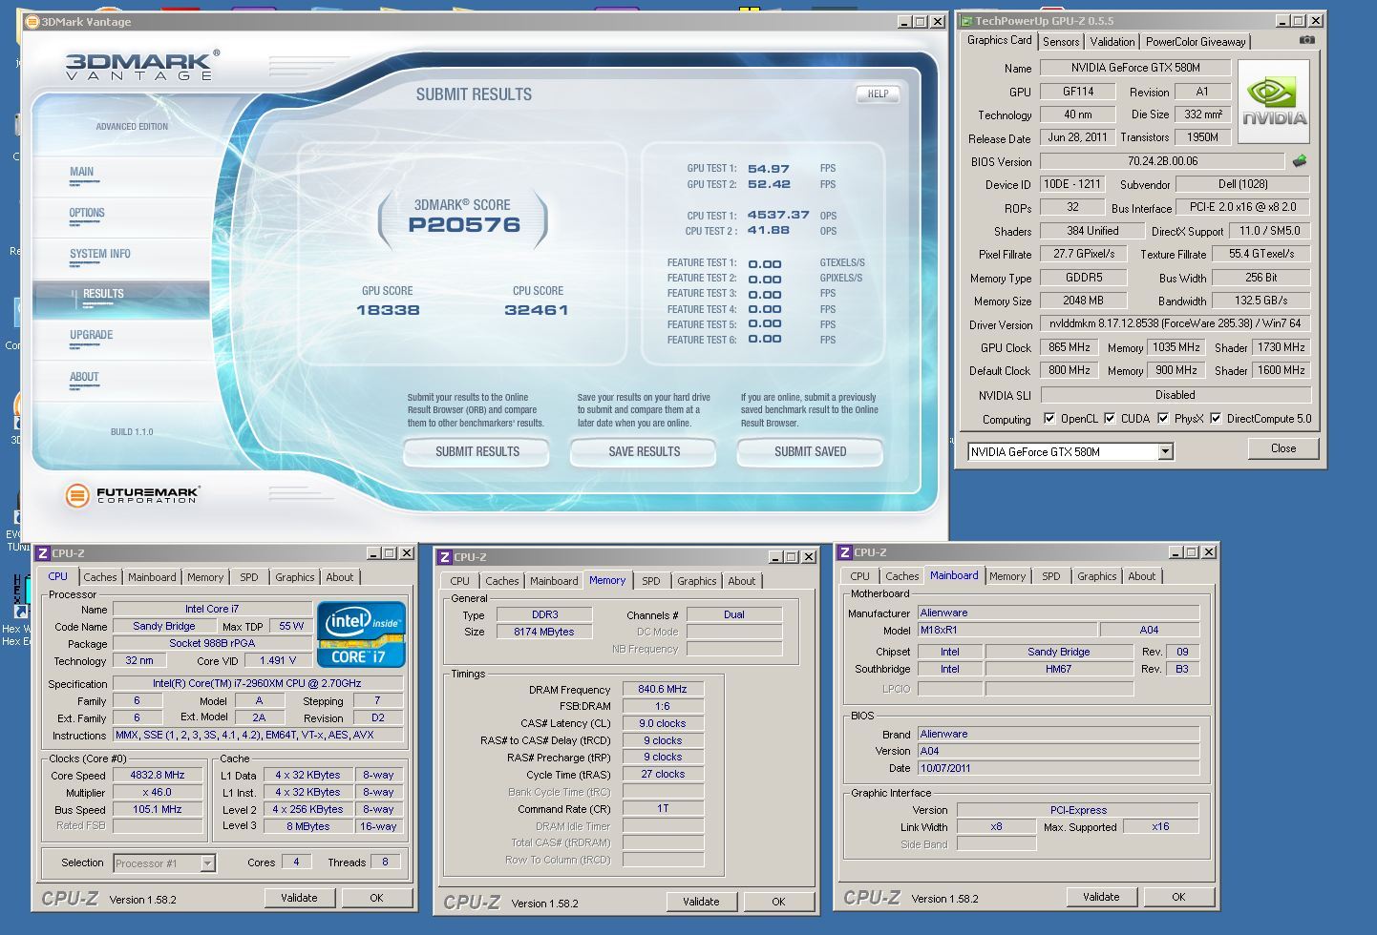
Task: Click Close button in GPU-Z
Action: pyautogui.click(x=1283, y=448)
